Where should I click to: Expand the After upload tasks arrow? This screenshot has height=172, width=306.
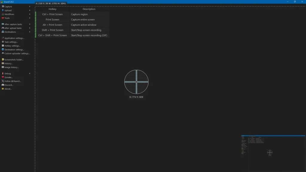[x=30, y=28]
